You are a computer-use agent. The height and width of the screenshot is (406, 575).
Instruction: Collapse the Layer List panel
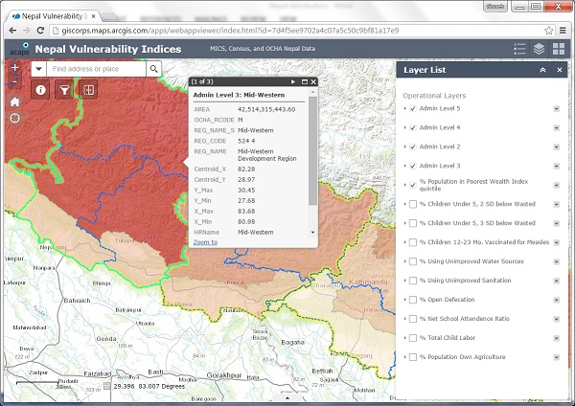[x=543, y=70]
